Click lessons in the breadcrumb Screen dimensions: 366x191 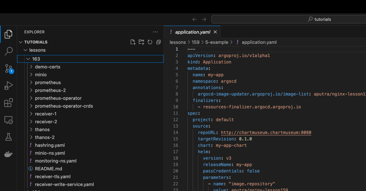tap(177, 42)
